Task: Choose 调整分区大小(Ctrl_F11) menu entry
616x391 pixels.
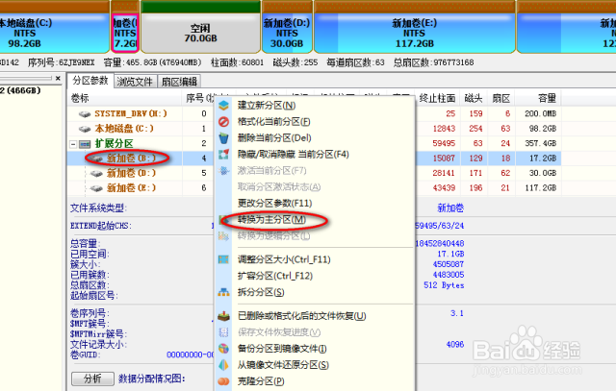Action: click(x=284, y=259)
